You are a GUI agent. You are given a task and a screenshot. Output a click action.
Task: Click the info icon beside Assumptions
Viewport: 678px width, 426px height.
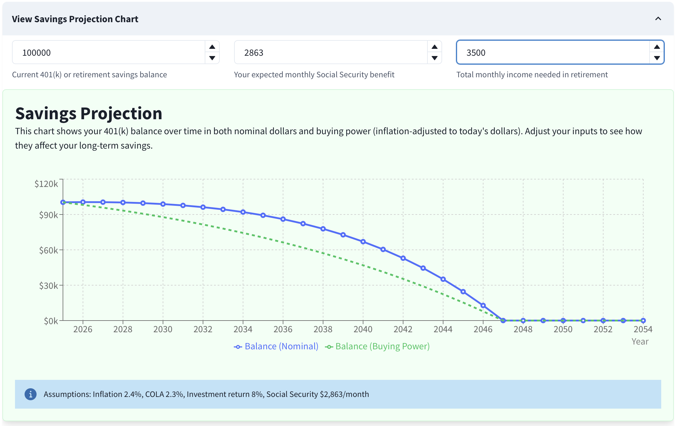pyautogui.click(x=31, y=394)
